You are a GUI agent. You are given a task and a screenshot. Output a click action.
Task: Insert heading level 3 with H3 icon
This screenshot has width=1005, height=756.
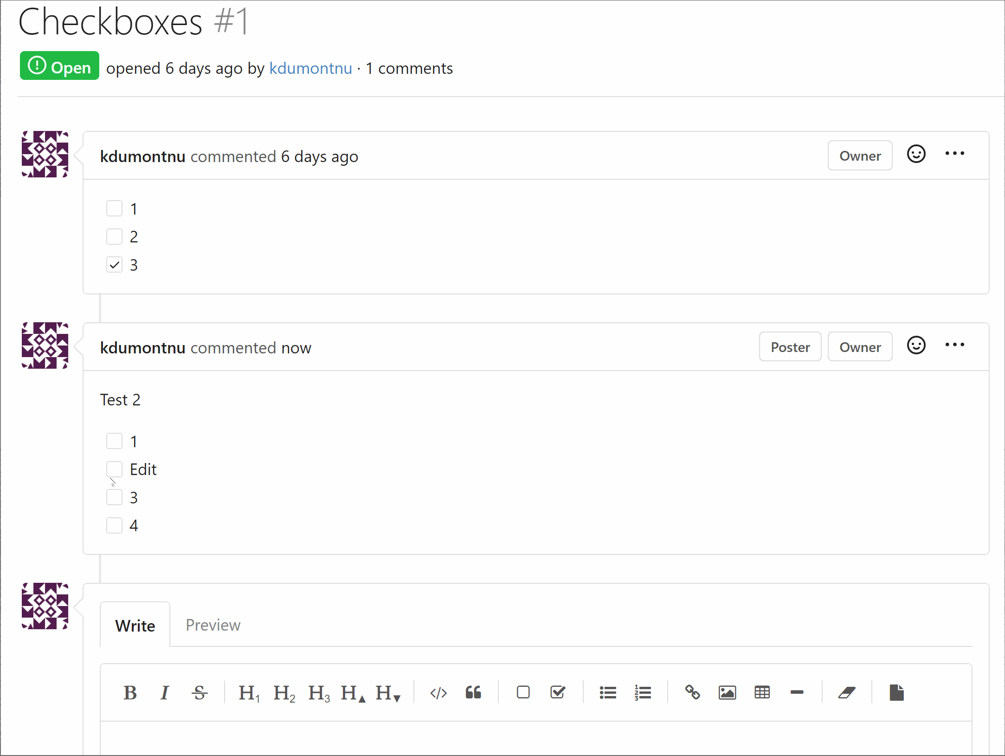319,693
